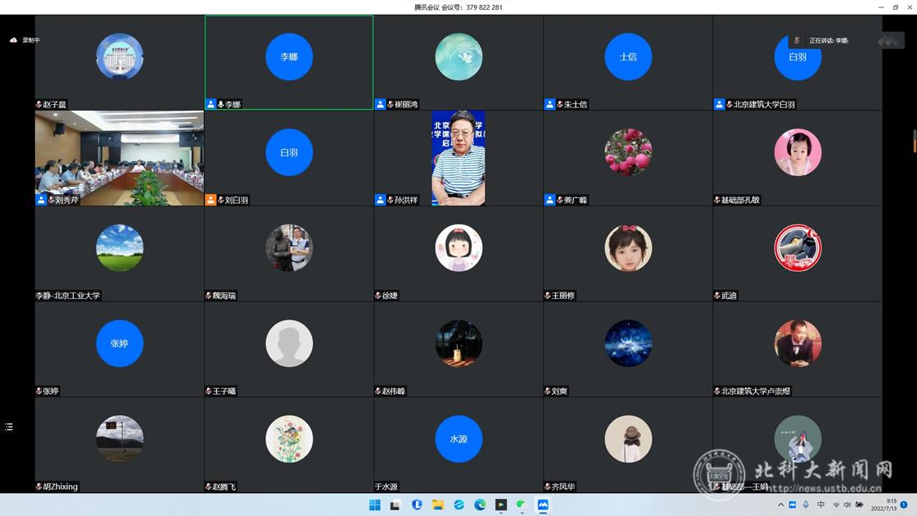Select 姜广峰's red fruit avatar
The width and height of the screenshot is (917, 516).
pyautogui.click(x=628, y=152)
